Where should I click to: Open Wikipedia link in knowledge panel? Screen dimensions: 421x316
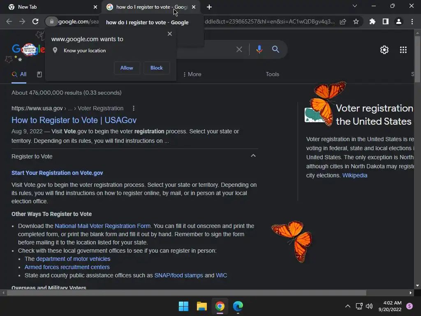pyautogui.click(x=355, y=175)
